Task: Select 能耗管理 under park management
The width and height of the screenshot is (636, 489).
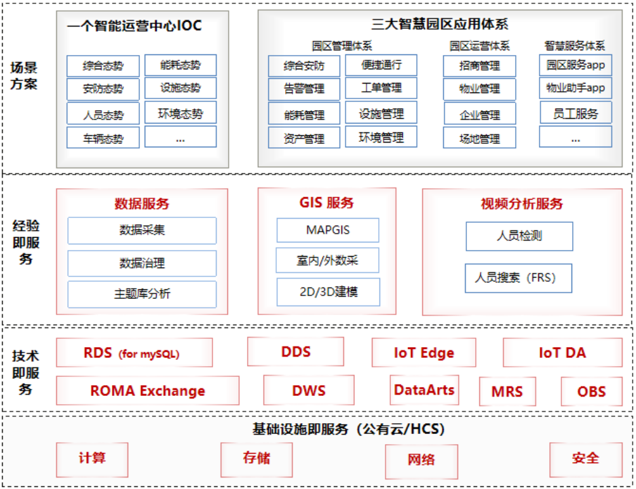Action: point(305,113)
